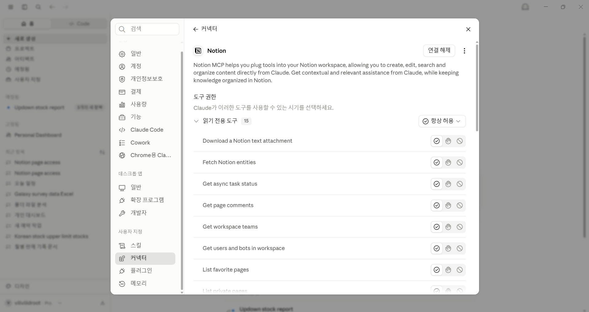Viewport: 589px width, 312px height.
Task: Click the text 'Fetch Notion entities'
Action: point(229,162)
